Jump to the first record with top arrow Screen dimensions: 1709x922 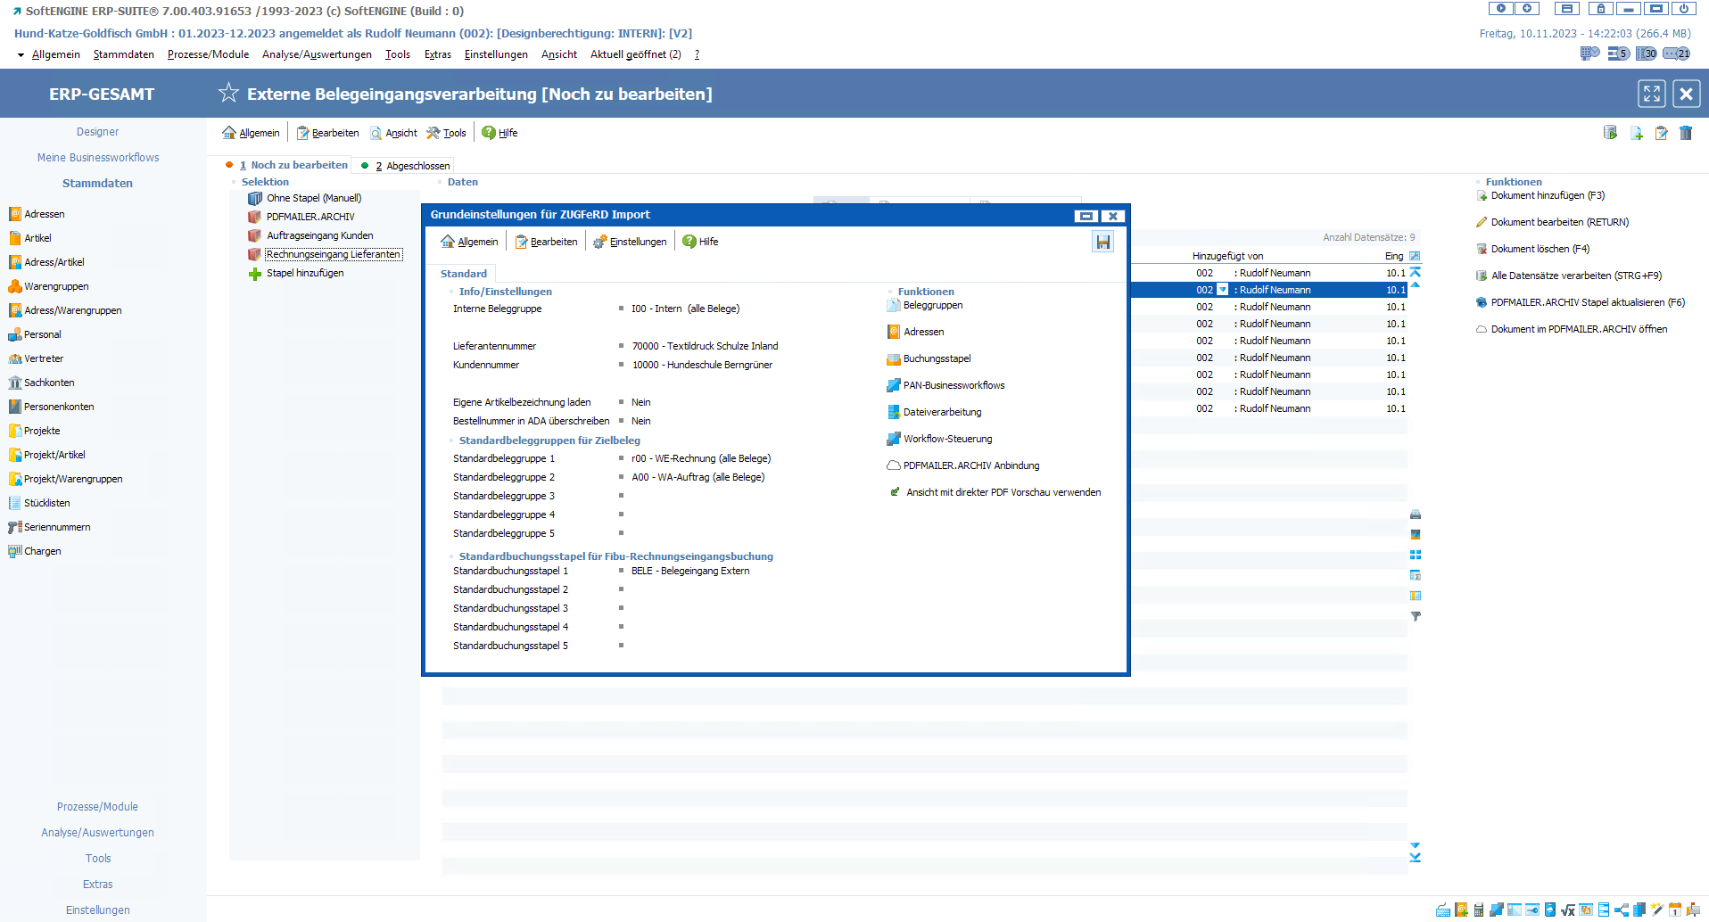coord(1416,272)
